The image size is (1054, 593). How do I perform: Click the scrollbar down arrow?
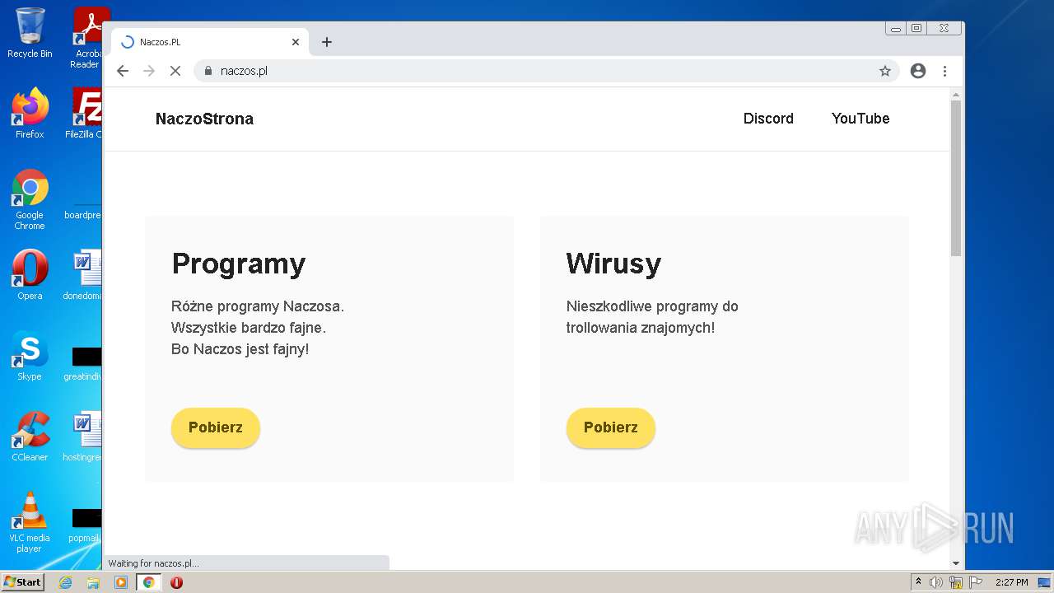click(956, 563)
